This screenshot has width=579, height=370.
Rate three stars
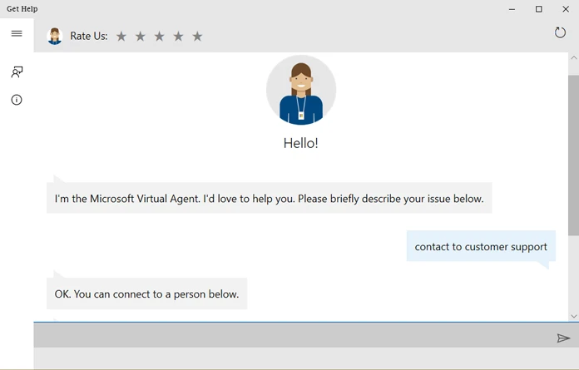[x=160, y=37]
